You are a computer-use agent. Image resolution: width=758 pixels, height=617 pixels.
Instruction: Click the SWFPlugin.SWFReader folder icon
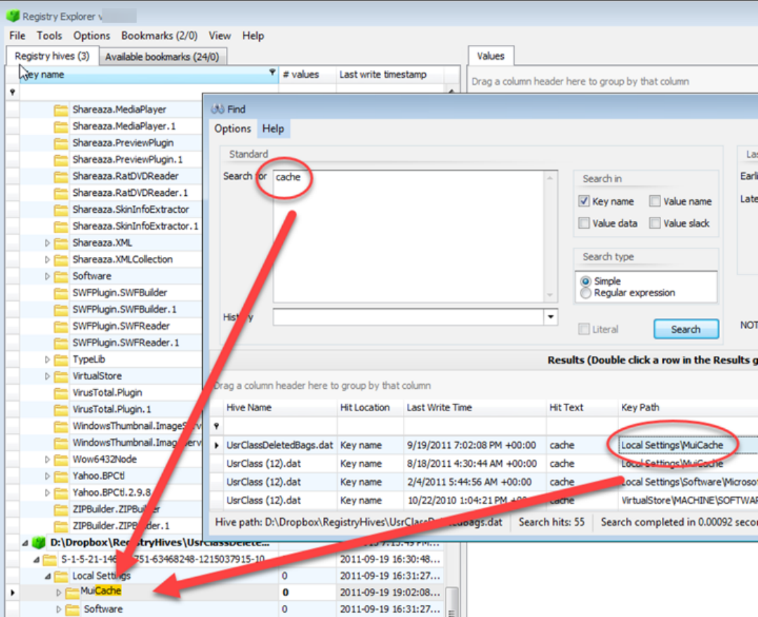coord(61,326)
